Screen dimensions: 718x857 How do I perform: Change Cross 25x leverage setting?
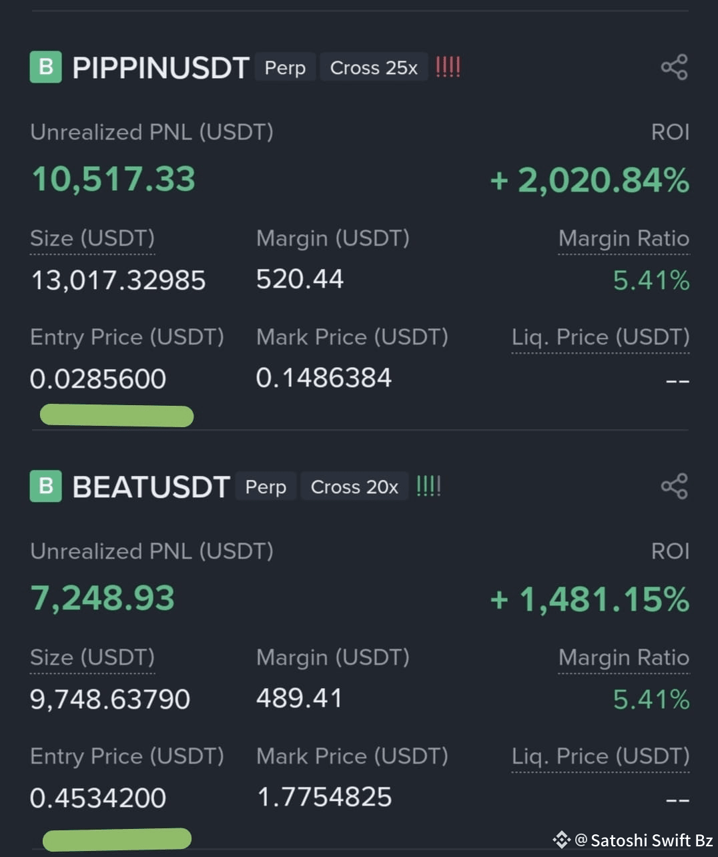(374, 67)
